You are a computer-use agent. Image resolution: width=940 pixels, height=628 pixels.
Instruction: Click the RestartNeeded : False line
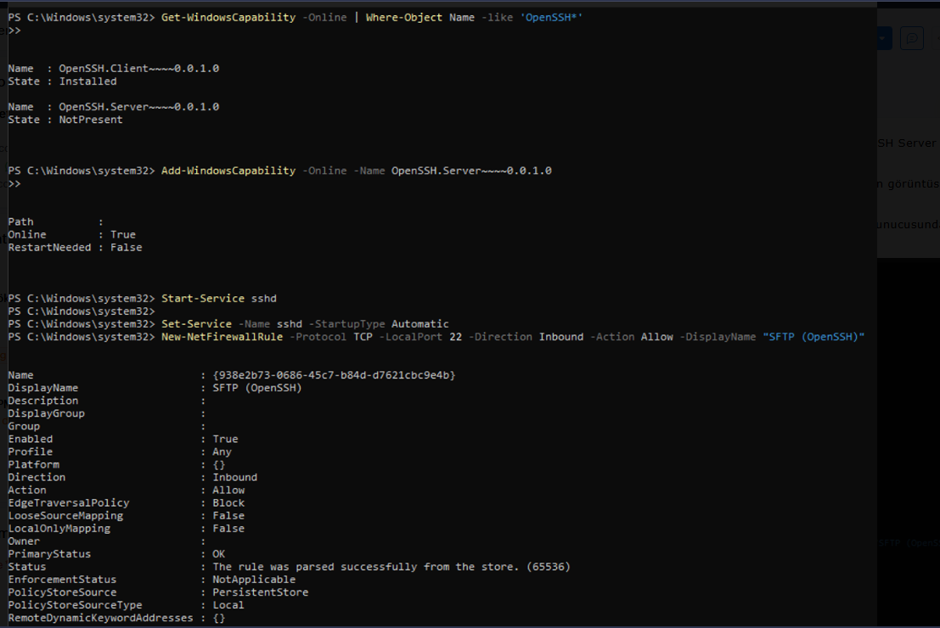pos(75,248)
